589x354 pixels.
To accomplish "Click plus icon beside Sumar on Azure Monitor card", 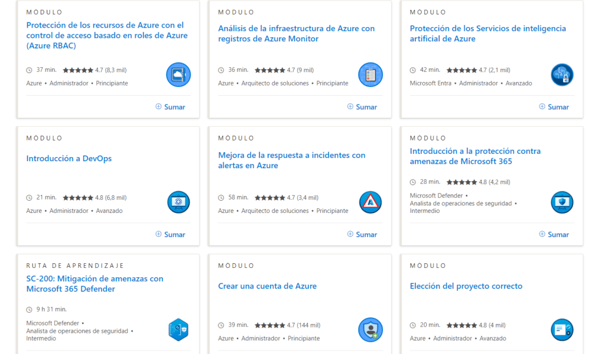I will 350,106.
